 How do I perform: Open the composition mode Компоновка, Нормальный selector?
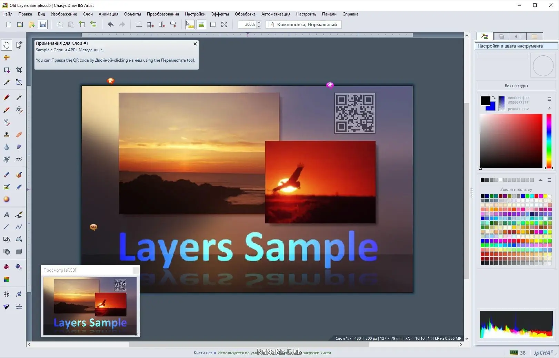[x=303, y=24]
